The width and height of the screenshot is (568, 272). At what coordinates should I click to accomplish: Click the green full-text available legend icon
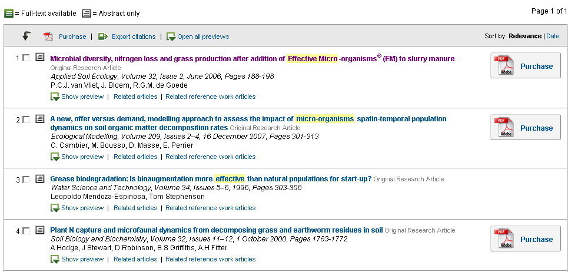click(9, 14)
